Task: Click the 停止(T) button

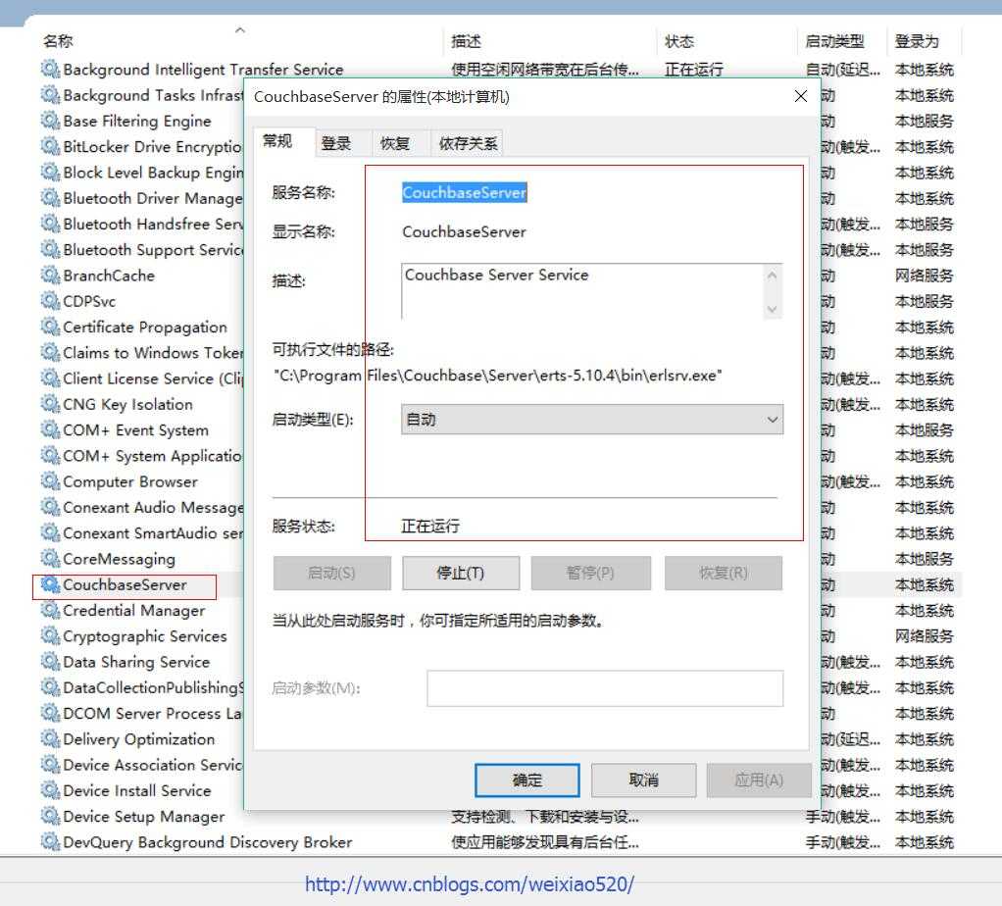Action: pos(461,573)
